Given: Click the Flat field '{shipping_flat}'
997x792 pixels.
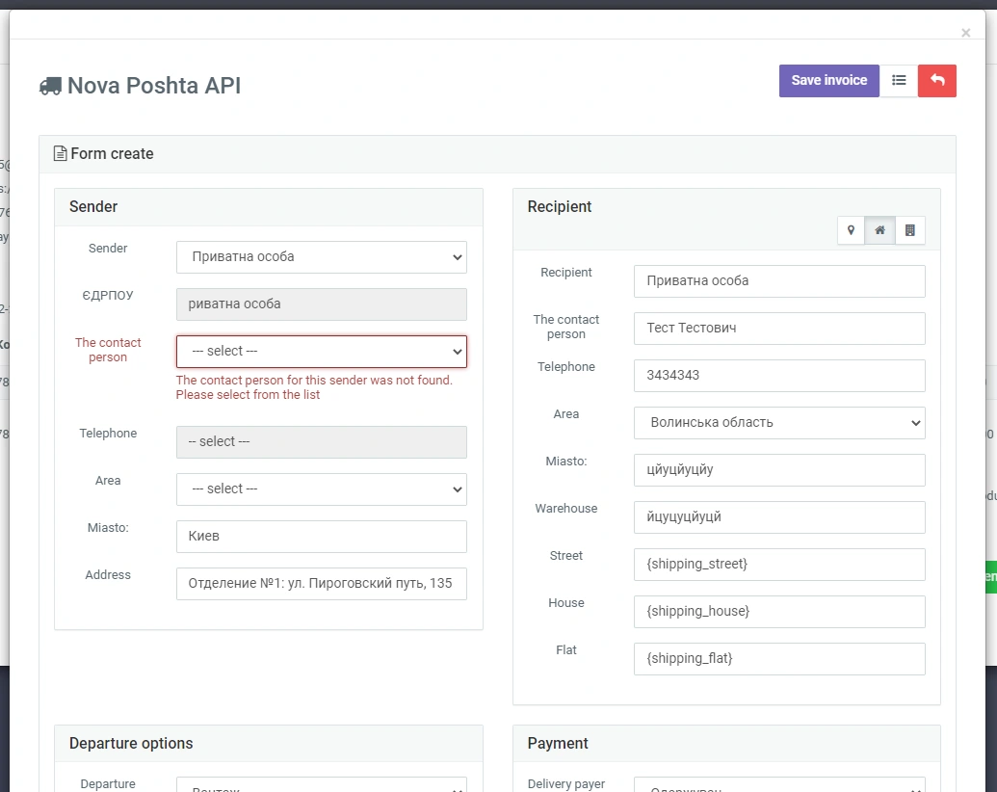Looking at the screenshot, I should (779, 659).
